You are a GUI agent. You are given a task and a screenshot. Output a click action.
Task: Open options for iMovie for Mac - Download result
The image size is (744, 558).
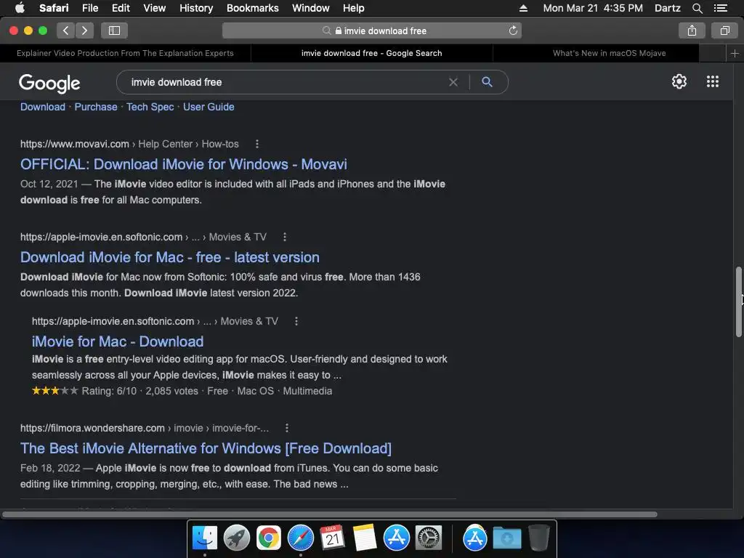coord(296,321)
